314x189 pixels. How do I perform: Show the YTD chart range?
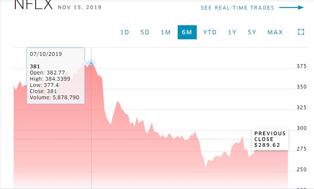tap(210, 32)
